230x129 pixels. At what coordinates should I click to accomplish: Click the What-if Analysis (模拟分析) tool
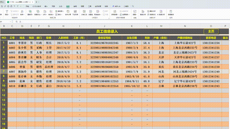point(152,11)
